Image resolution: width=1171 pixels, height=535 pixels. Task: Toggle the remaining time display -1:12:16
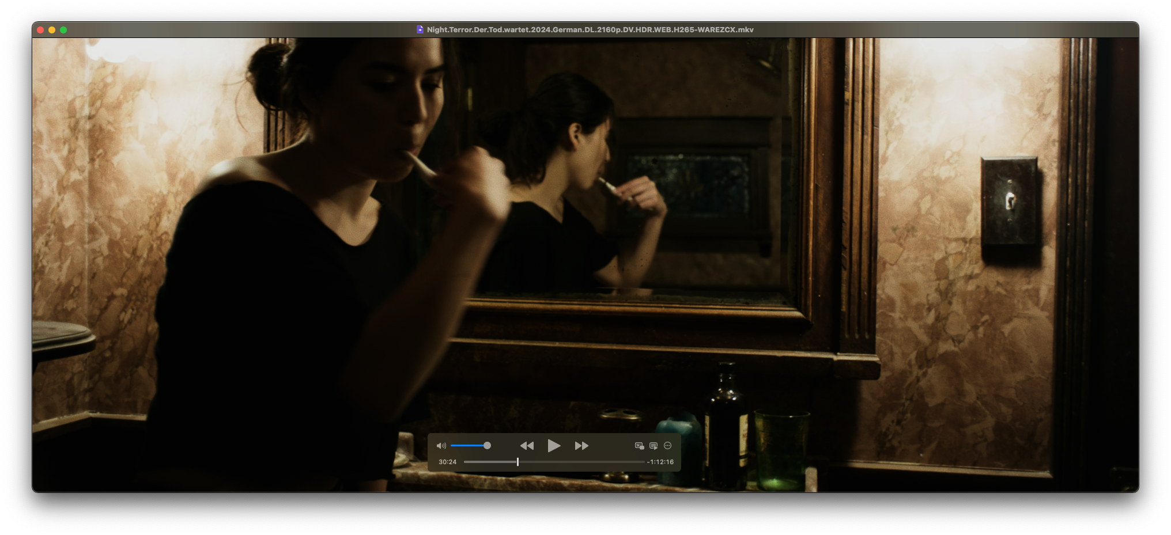point(660,462)
